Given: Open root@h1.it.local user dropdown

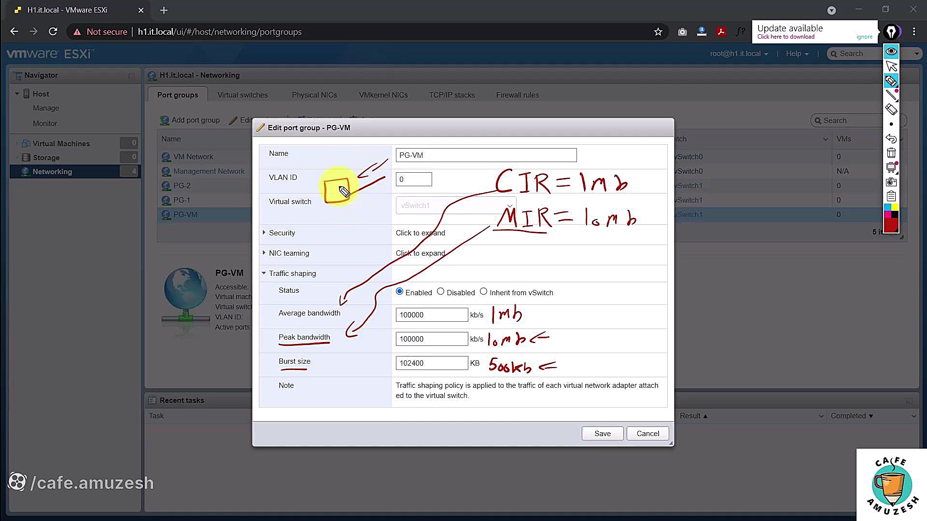Looking at the screenshot, I should 739,54.
